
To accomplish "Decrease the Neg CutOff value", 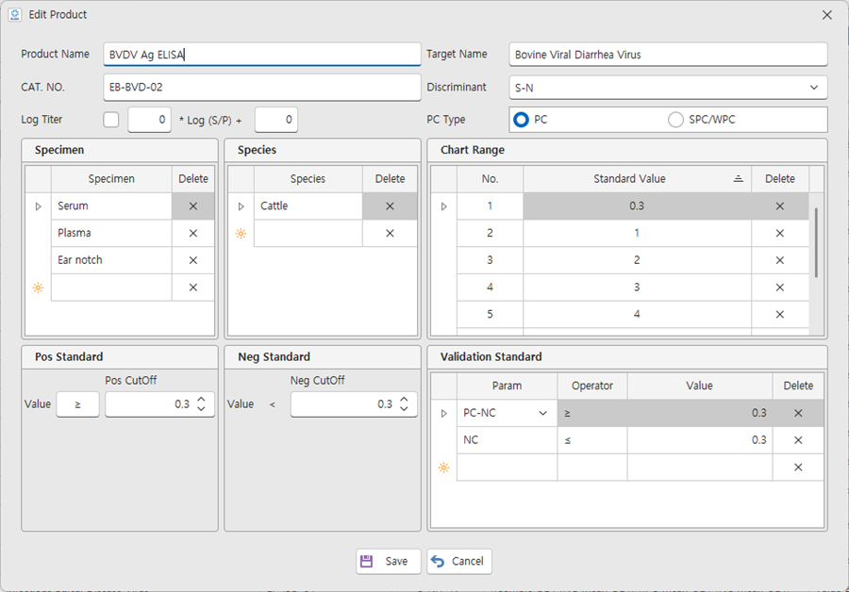I will pos(404,408).
